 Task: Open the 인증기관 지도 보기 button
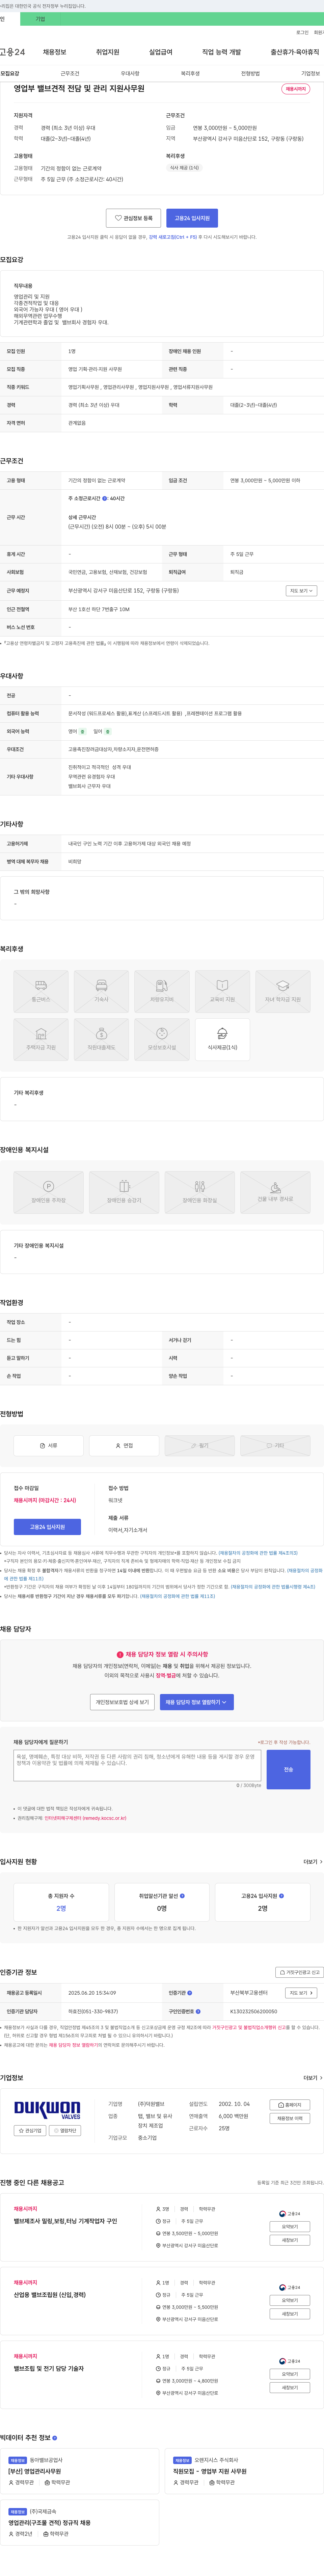301,1993
